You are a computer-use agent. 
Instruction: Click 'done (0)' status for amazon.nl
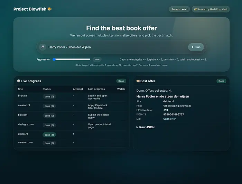coord(49,106)
